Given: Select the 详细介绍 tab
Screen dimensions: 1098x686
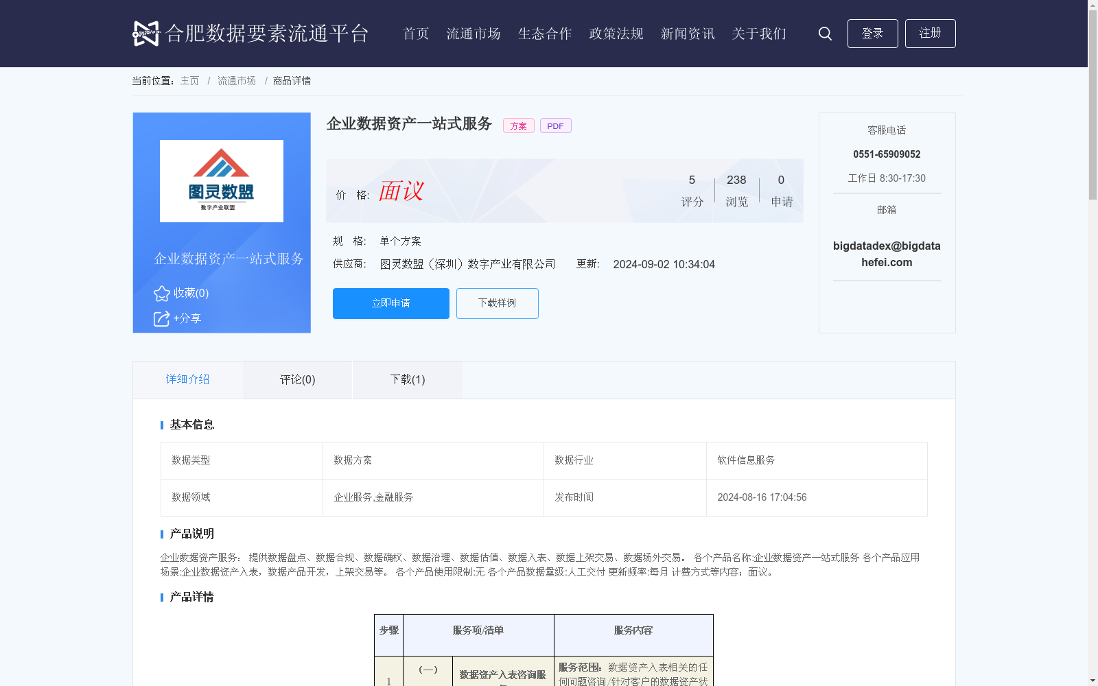Looking at the screenshot, I should (x=187, y=379).
